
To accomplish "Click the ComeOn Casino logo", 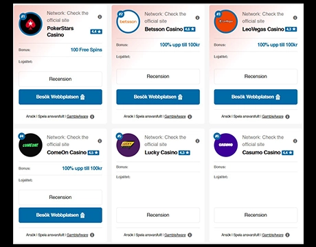I will pyautogui.click(x=30, y=145).
